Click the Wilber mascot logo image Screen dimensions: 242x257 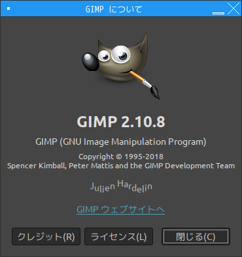click(120, 66)
